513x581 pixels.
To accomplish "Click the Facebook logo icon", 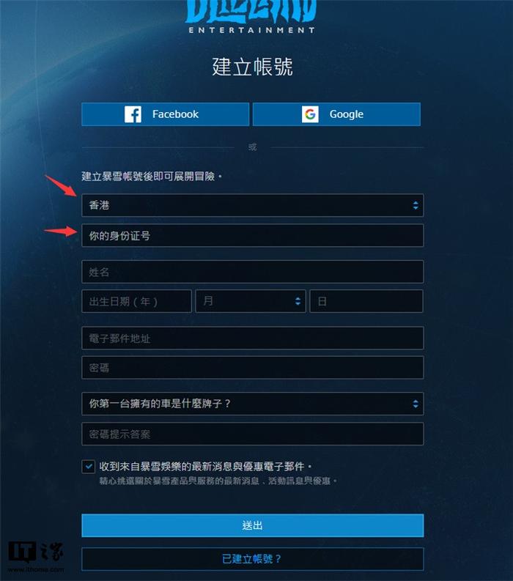I will [133, 114].
